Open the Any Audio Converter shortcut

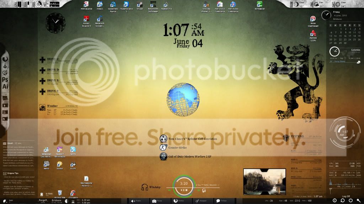233,6
